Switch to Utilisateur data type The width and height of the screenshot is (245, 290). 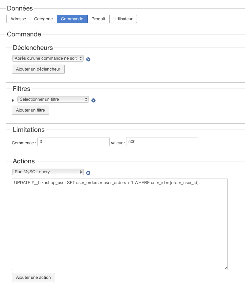pyautogui.click(x=123, y=19)
